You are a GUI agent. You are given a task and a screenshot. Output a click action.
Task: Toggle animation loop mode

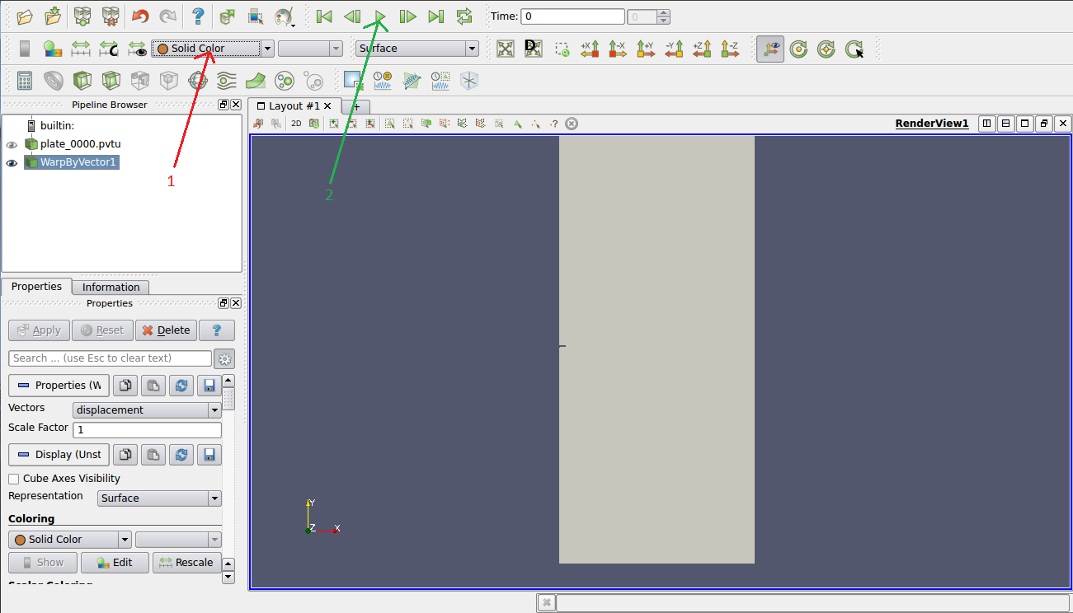click(x=464, y=16)
